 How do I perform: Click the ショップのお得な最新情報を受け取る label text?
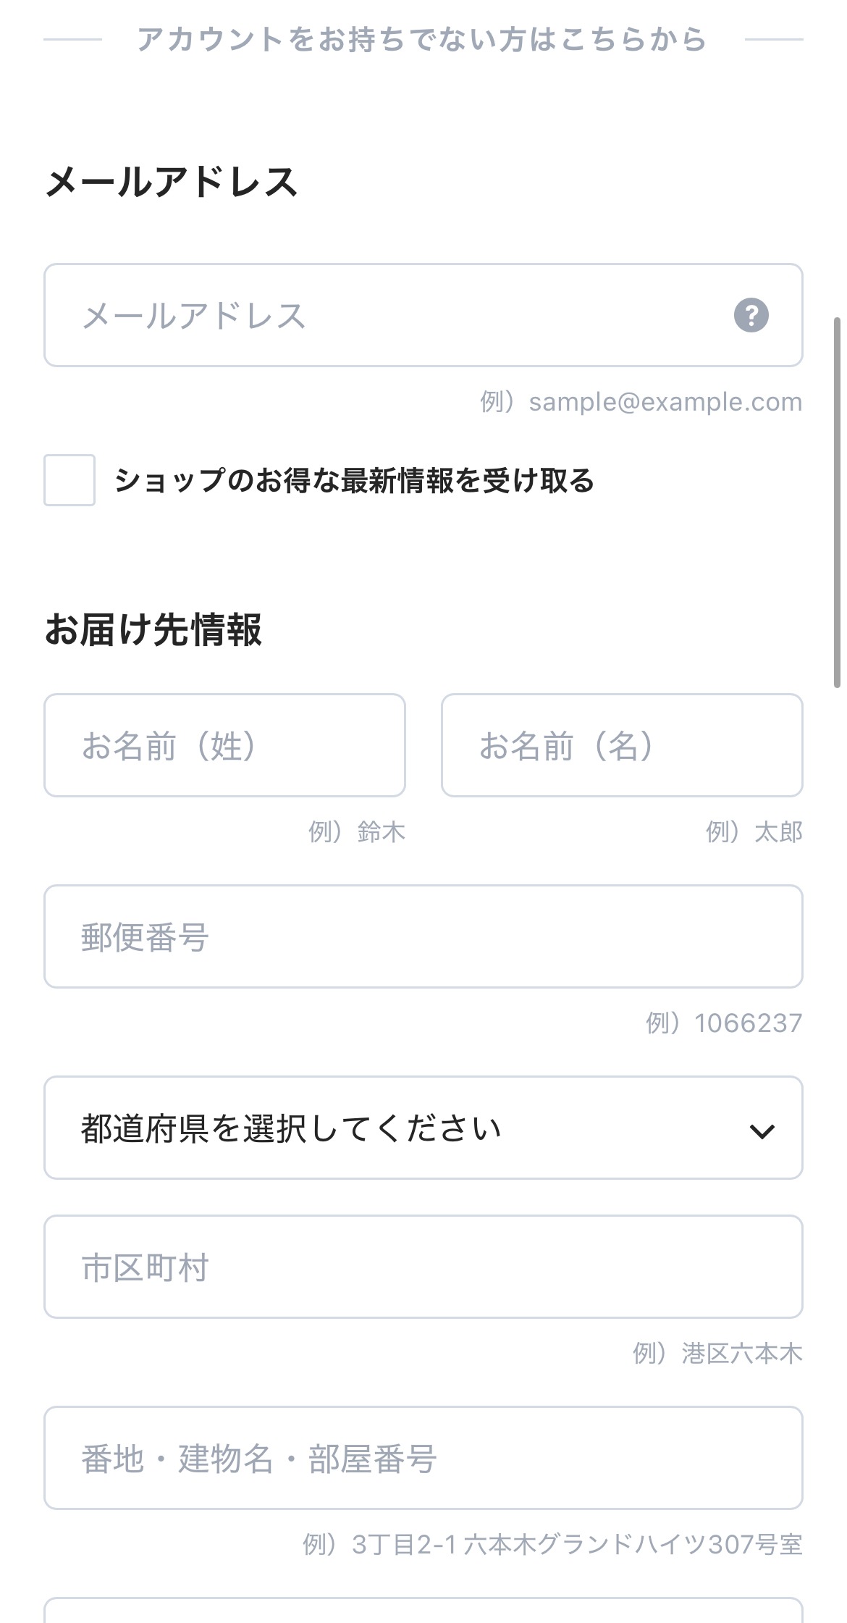point(354,481)
